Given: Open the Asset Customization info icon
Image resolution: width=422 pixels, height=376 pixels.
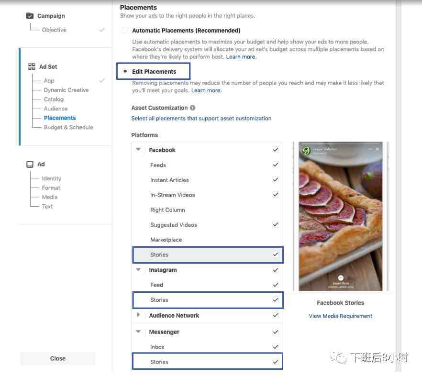Looking at the screenshot, I should 192,108.
